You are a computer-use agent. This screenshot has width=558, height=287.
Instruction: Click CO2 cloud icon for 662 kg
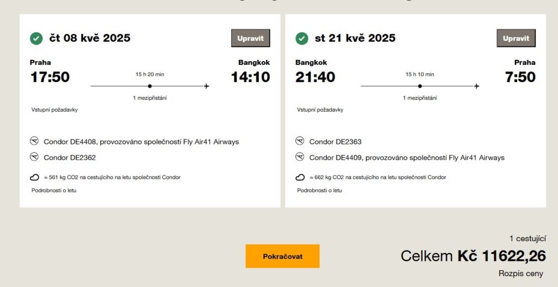[x=300, y=177]
